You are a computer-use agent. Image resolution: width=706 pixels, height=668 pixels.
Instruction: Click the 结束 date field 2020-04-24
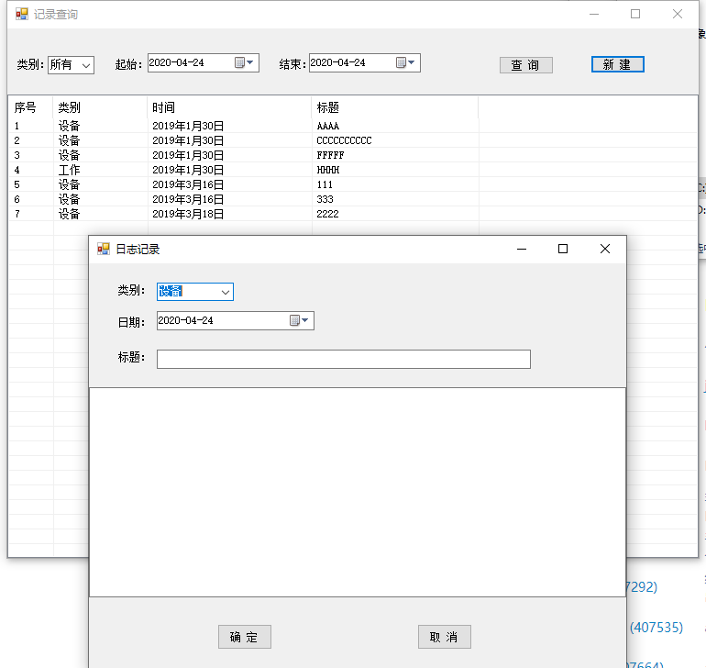coord(364,63)
